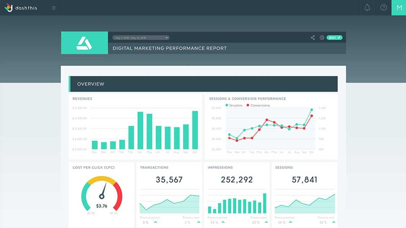Open the hamburger menu icon
406x228 pixels.
click(54, 8)
